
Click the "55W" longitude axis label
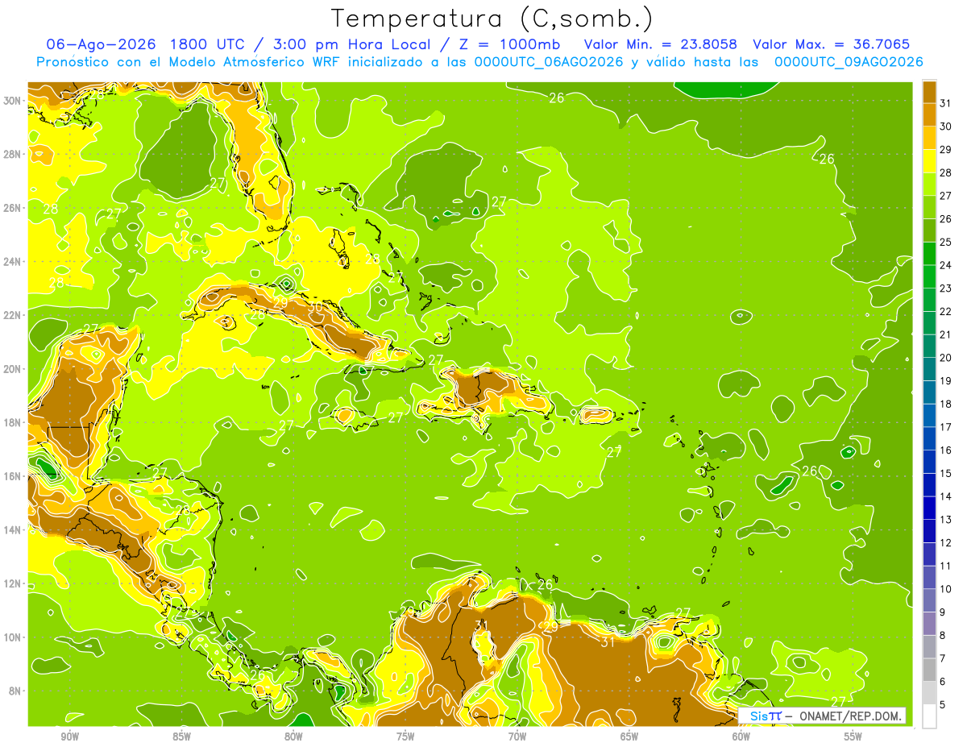(x=853, y=737)
